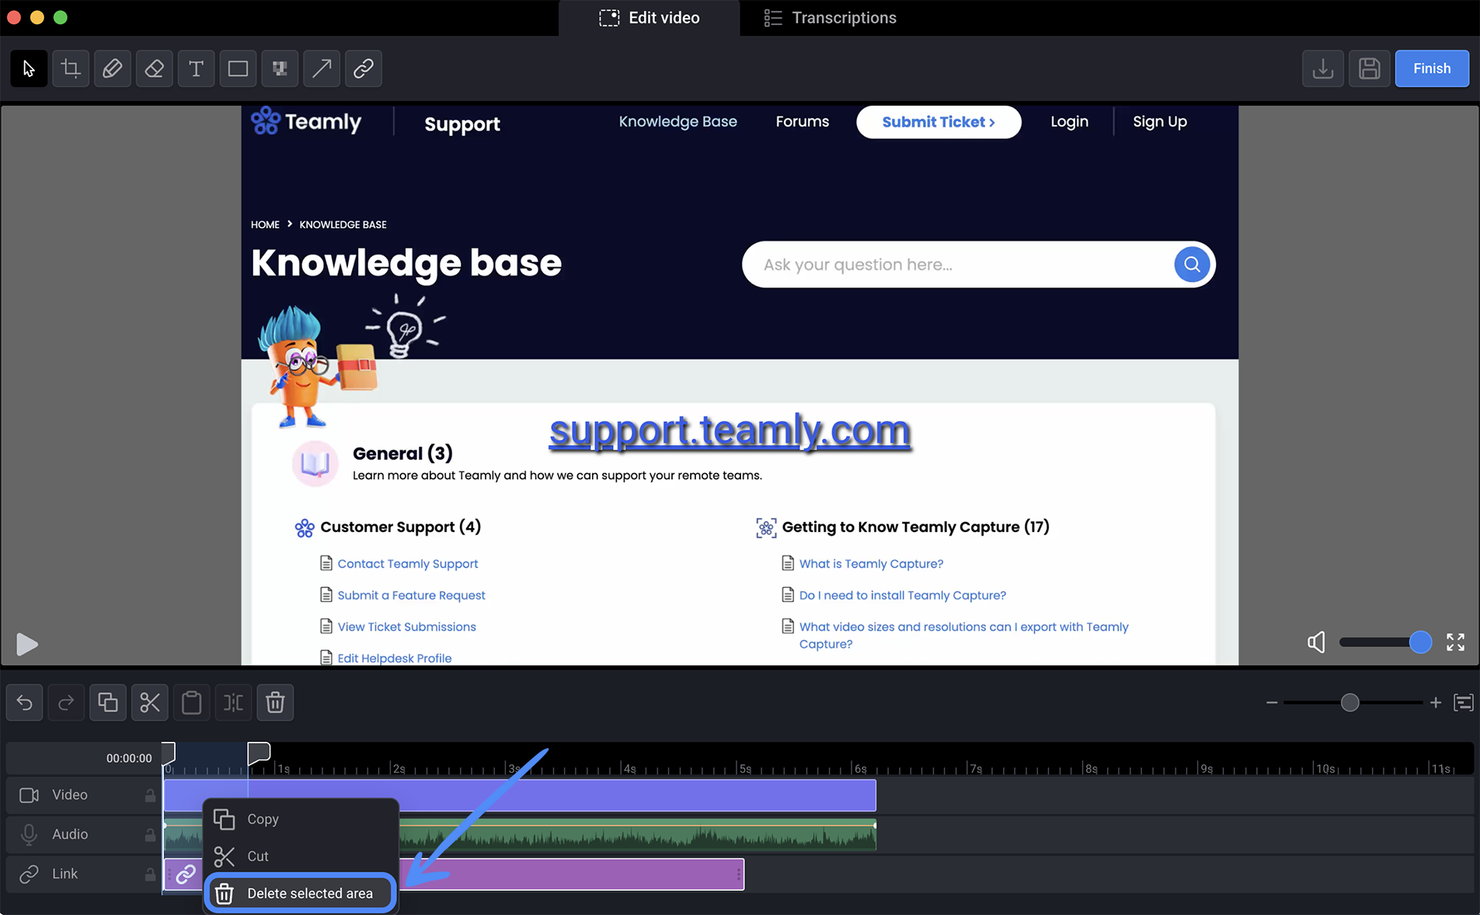Viewport: 1480px width, 915px height.
Task: Choose the blur/pixelate tool
Action: (x=280, y=68)
